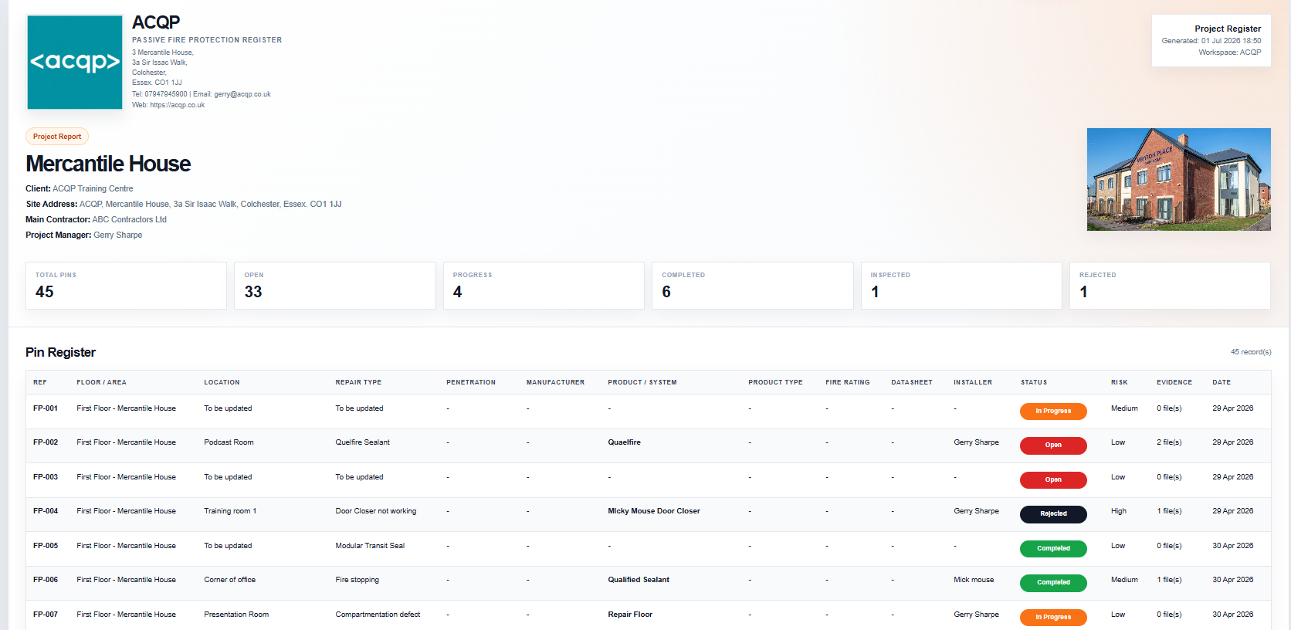The height and width of the screenshot is (630, 1291).
Task: Click the FP-004 reference cell
Action: (46, 511)
